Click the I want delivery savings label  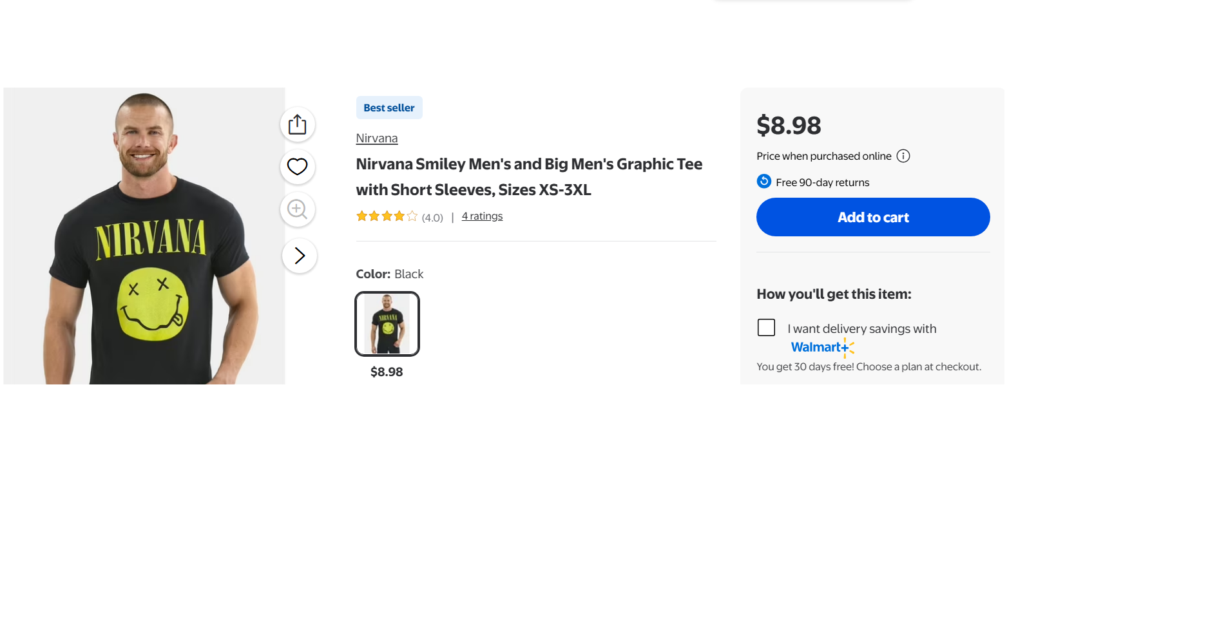point(862,328)
